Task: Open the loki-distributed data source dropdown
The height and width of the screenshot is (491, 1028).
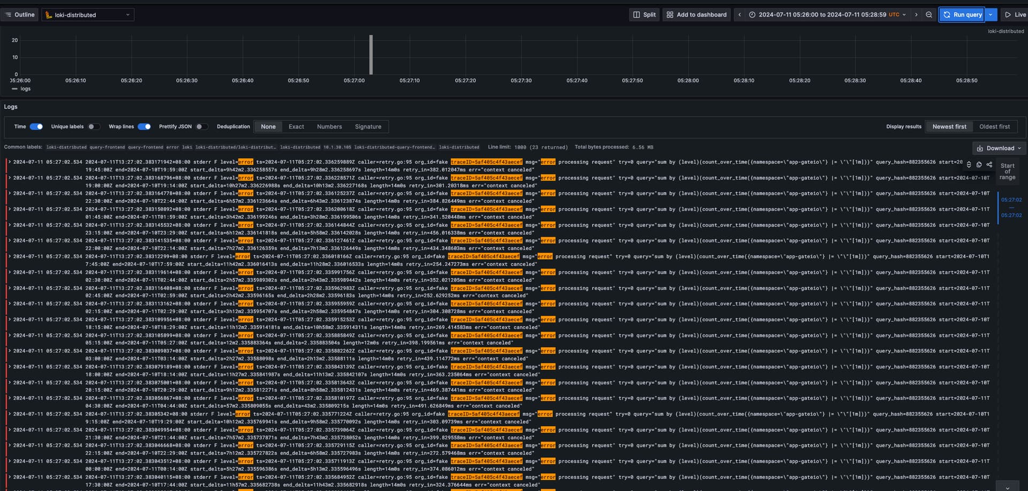Action: tap(87, 14)
